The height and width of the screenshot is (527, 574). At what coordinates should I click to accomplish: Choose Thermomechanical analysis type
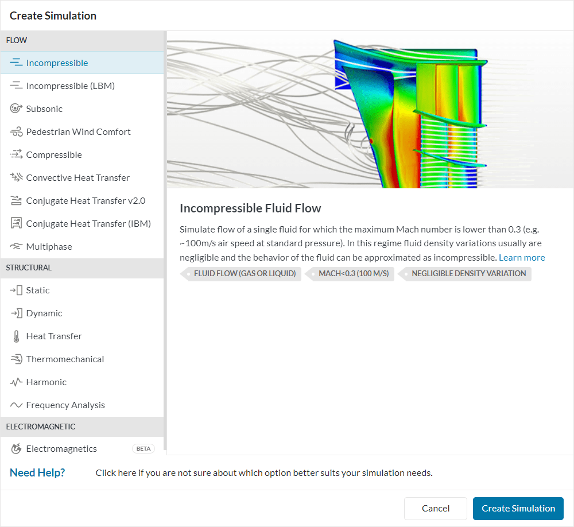[65, 359]
